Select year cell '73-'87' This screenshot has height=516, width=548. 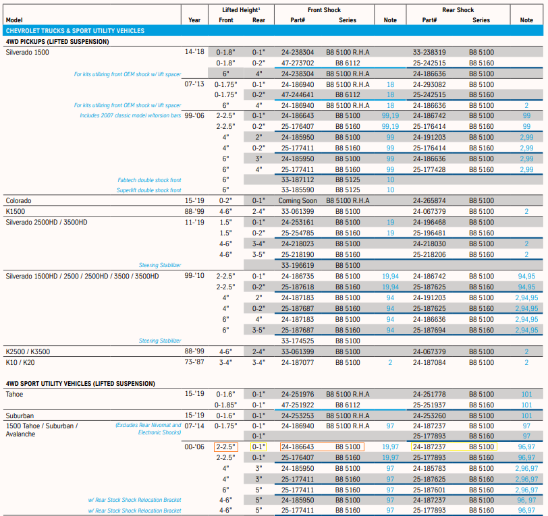click(x=194, y=362)
